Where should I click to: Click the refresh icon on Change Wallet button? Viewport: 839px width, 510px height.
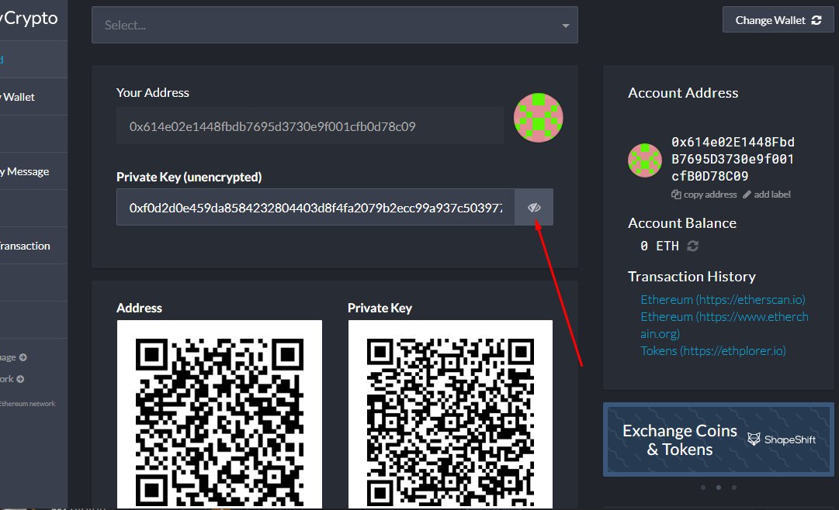(816, 20)
